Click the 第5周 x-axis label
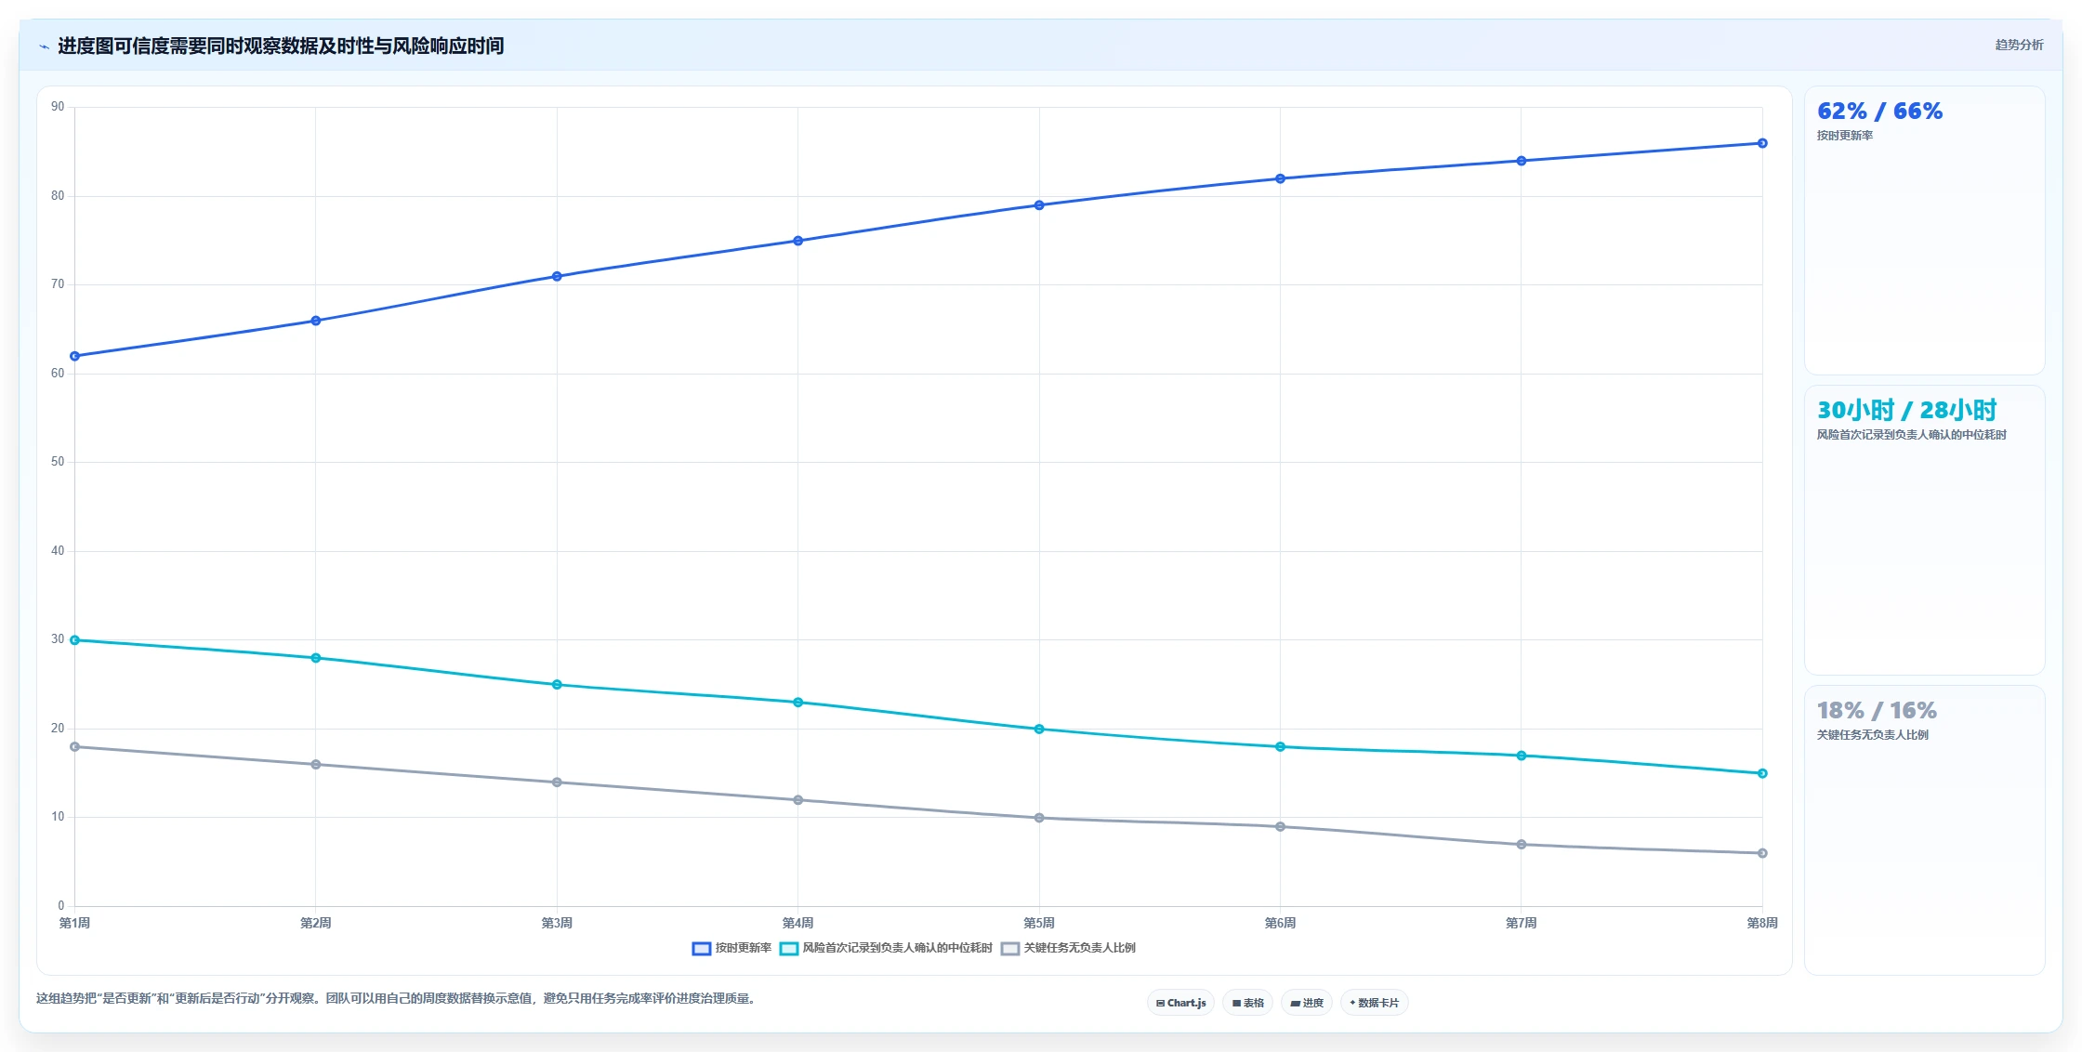 (1039, 923)
